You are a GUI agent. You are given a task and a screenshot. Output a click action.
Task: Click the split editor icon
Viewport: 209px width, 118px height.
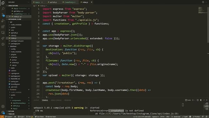click(203, 2)
